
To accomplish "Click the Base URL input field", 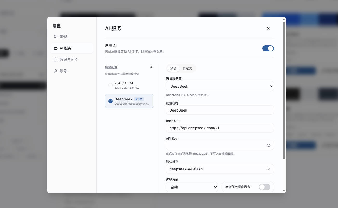I will coord(220,128).
